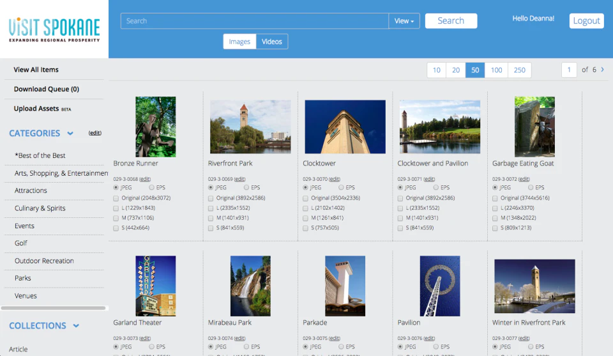Viewport: 613px width, 356px height.
Task: Show 10 items per page
Action: tap(436, 70)
